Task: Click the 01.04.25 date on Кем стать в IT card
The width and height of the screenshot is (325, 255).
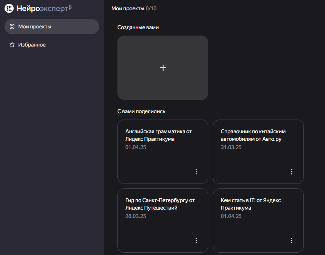Action: [231, 216]
